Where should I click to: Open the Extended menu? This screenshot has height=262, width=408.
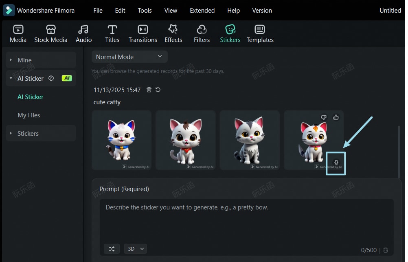202,11
